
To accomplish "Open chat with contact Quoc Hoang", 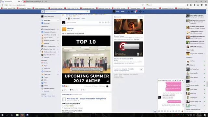I will 194,90.
